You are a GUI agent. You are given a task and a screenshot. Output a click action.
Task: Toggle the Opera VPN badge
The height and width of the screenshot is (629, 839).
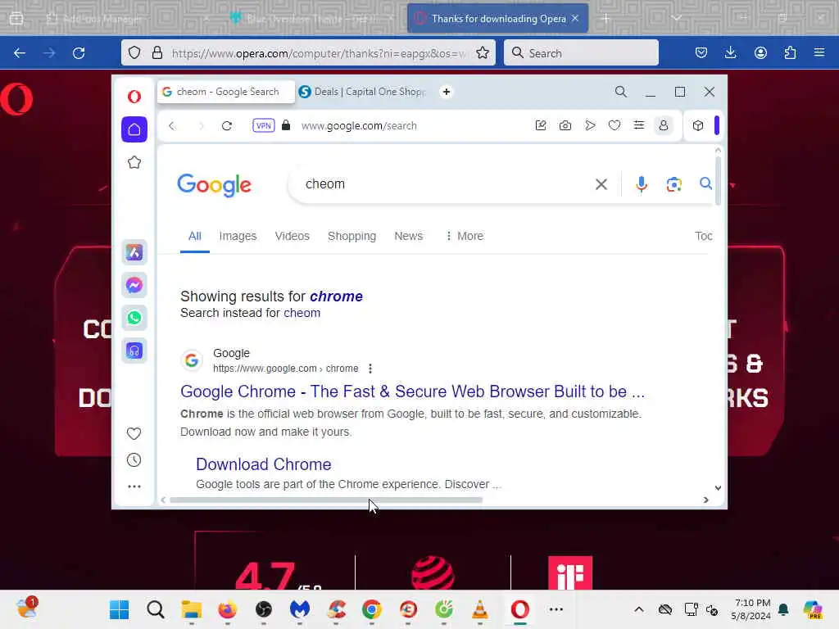click(x=263, y=125)
